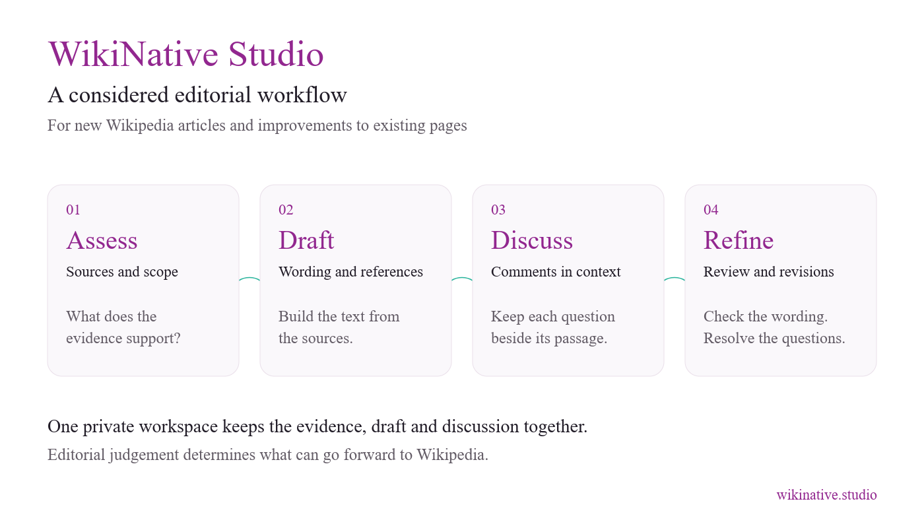Click 'Wording and references' text
Screen dimensions: 924x528
(x=350, y=272)
